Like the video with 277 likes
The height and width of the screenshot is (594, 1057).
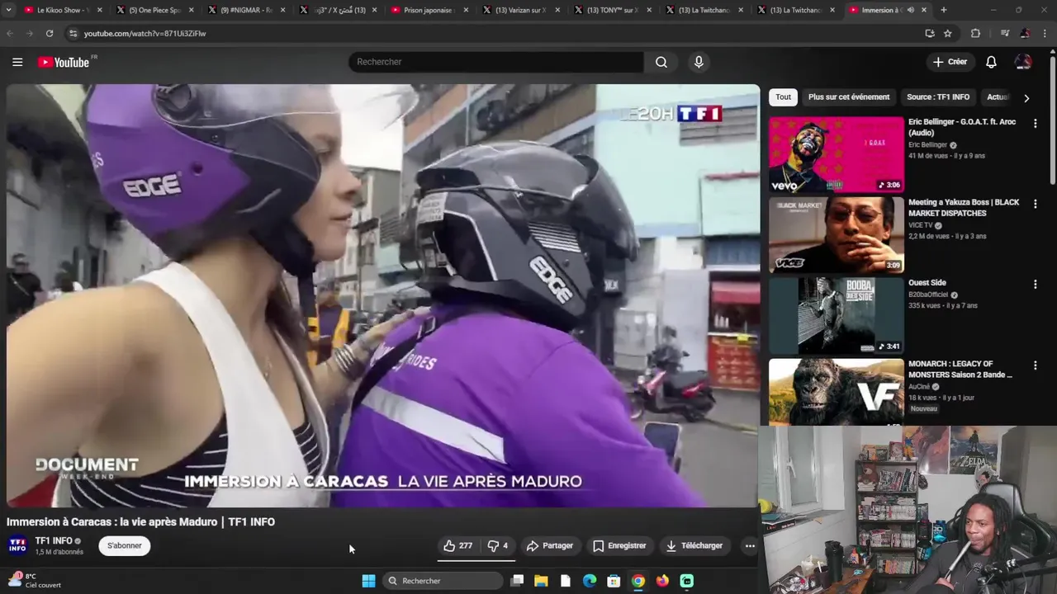coord(458,545)
